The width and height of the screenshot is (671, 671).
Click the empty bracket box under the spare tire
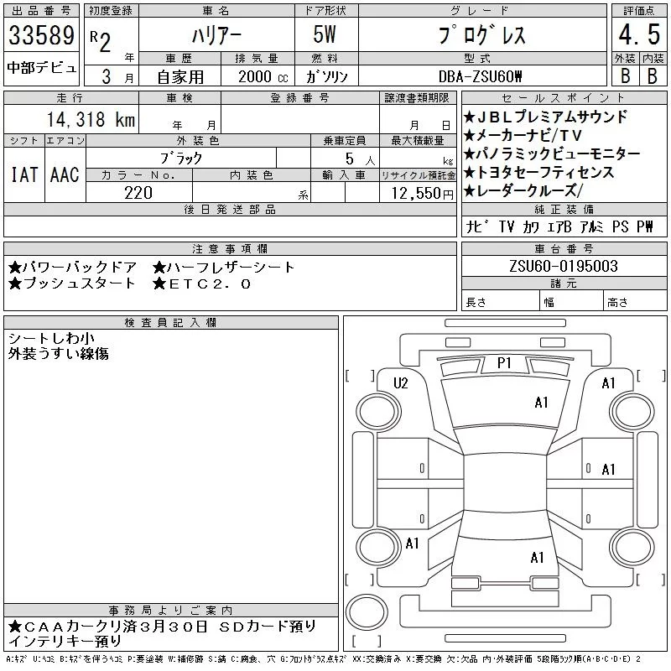(366, 642)
